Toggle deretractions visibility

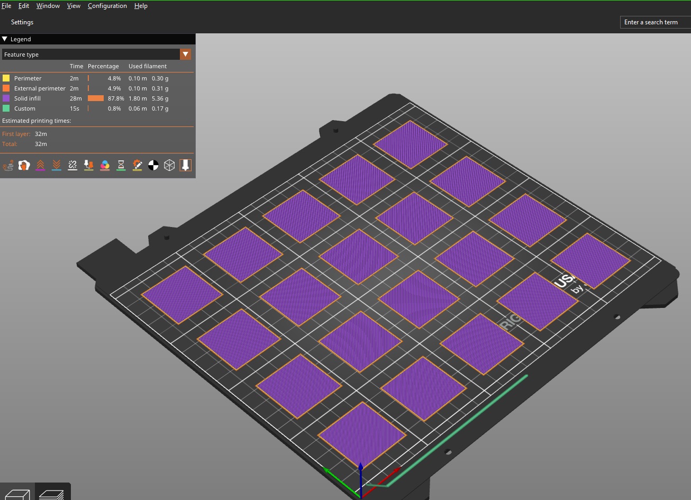[x=57, y=165]
